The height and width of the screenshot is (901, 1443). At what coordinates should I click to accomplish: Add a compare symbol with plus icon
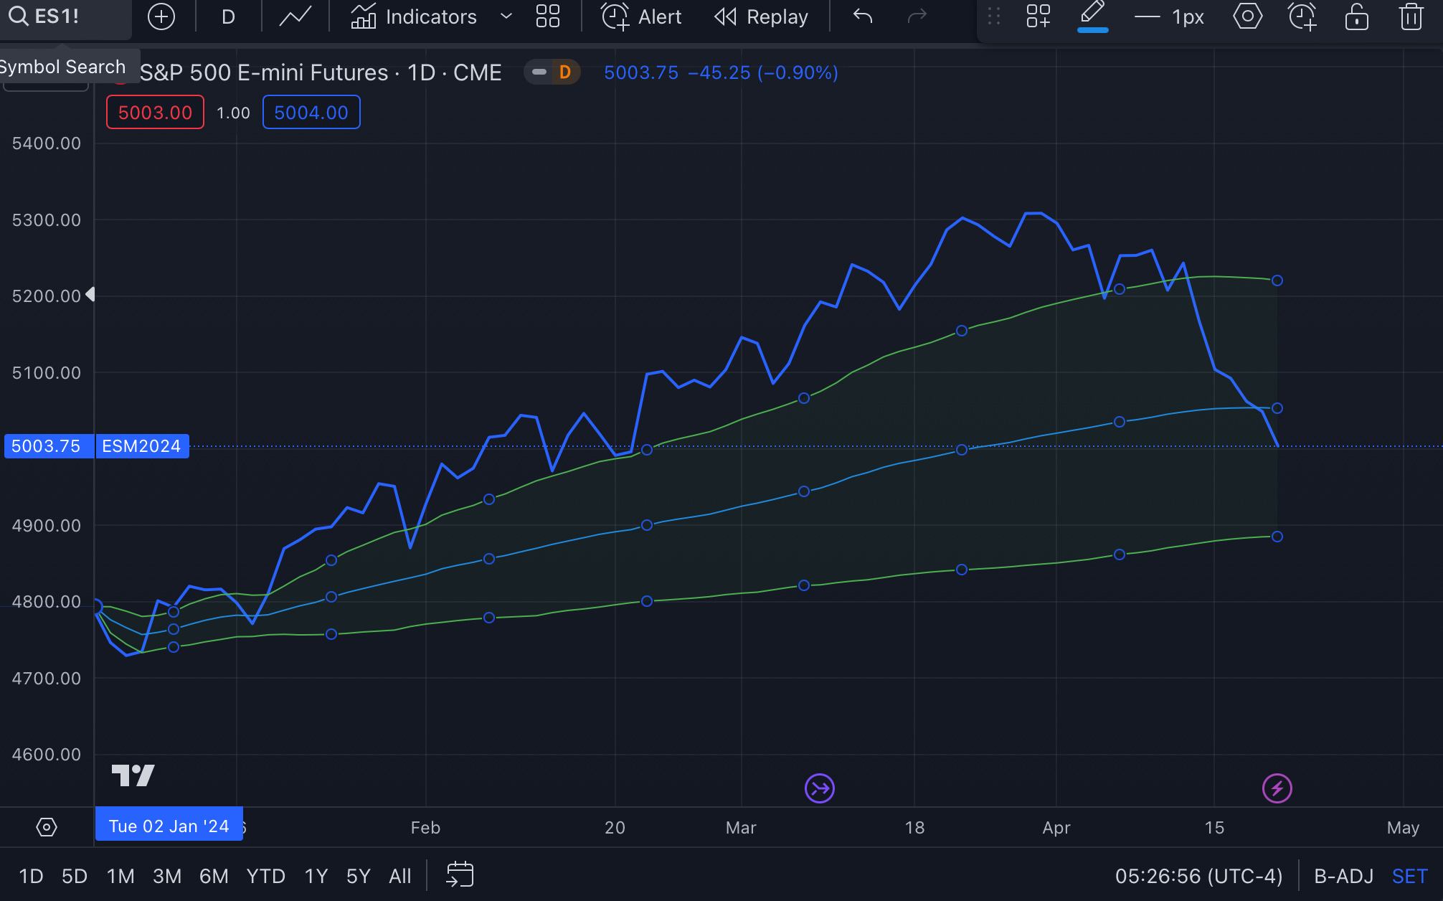tap(161, 16)
